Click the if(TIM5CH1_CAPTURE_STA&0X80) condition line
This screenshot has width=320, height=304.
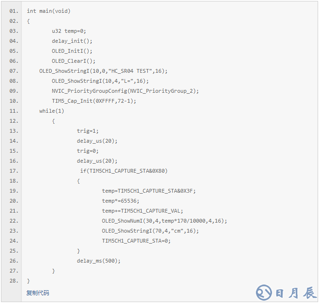[x=123, y=171]
